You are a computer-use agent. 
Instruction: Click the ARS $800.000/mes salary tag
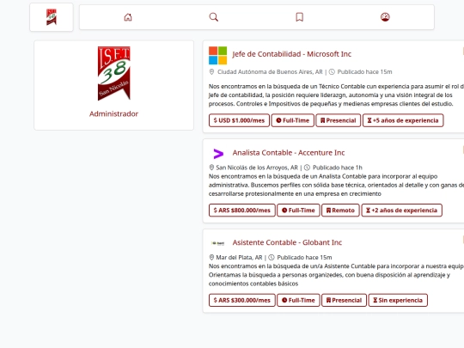point(242,211)
